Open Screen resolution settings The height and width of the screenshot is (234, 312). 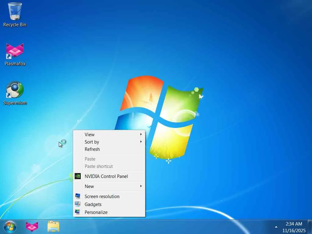109,197
